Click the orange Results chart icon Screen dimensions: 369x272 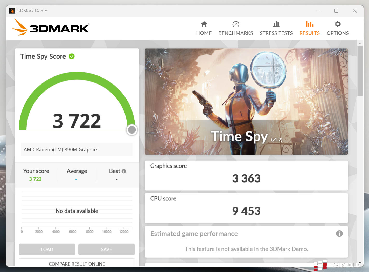[309, 24]
